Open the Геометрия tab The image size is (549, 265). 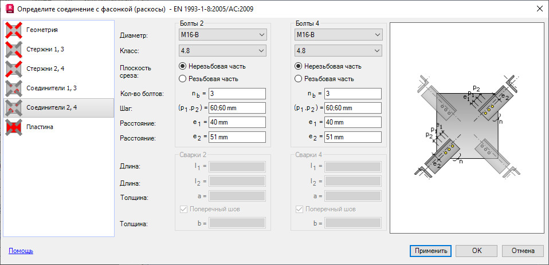point(58,30)
